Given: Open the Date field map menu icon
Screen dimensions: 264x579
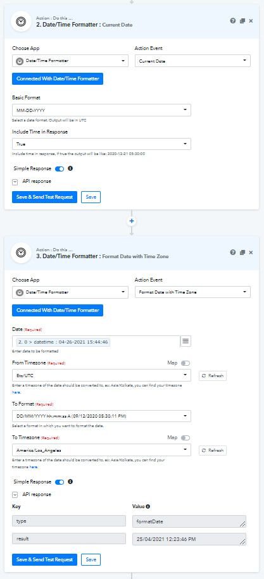Looking at the screenshot, I should [185, 342].
